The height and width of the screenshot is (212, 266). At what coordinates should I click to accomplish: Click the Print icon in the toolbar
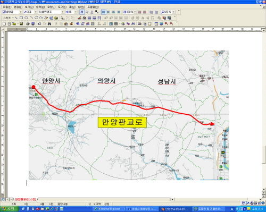[28, 23]
